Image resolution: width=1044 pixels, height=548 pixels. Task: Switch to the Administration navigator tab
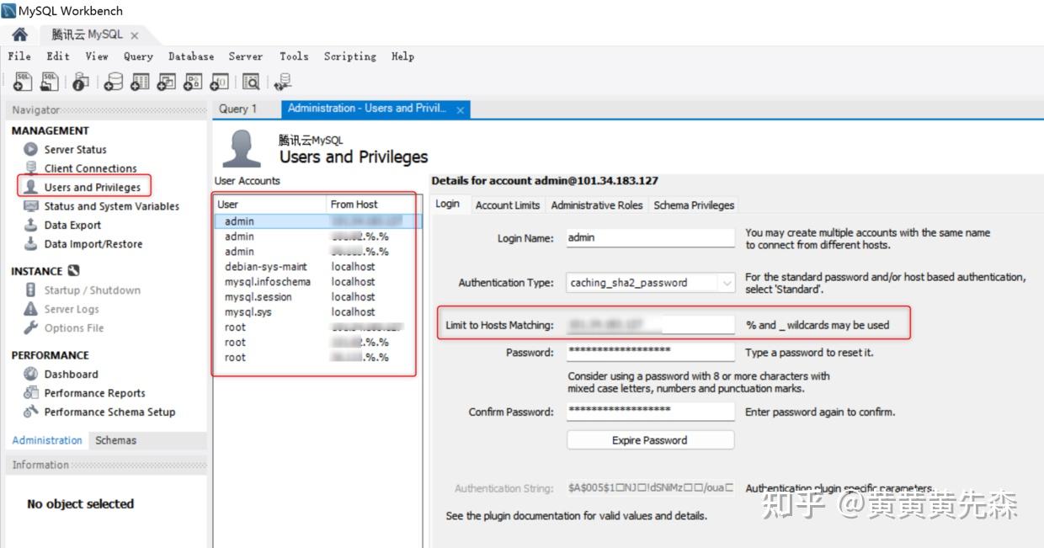47,440
